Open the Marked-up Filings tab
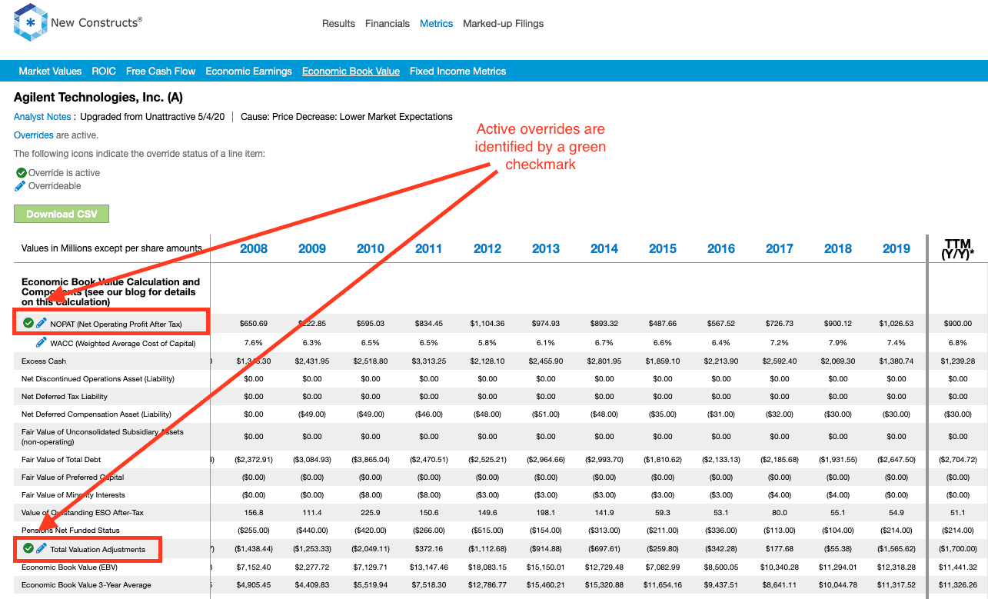Screen dimensions: 988x599 [503, 24]
